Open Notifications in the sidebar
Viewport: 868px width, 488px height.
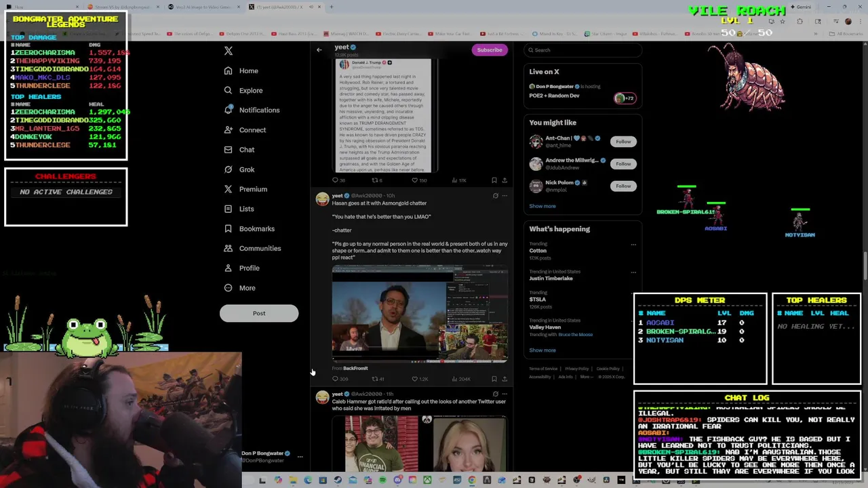pyautogui.click(x=252, y=110)
